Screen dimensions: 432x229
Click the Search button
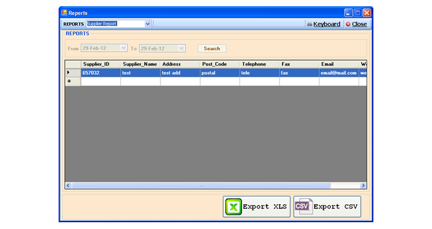point(212,49)
